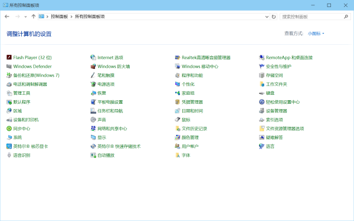Open the 自动播放 icon
Viewport: 354px width, 221px height.
93,155
